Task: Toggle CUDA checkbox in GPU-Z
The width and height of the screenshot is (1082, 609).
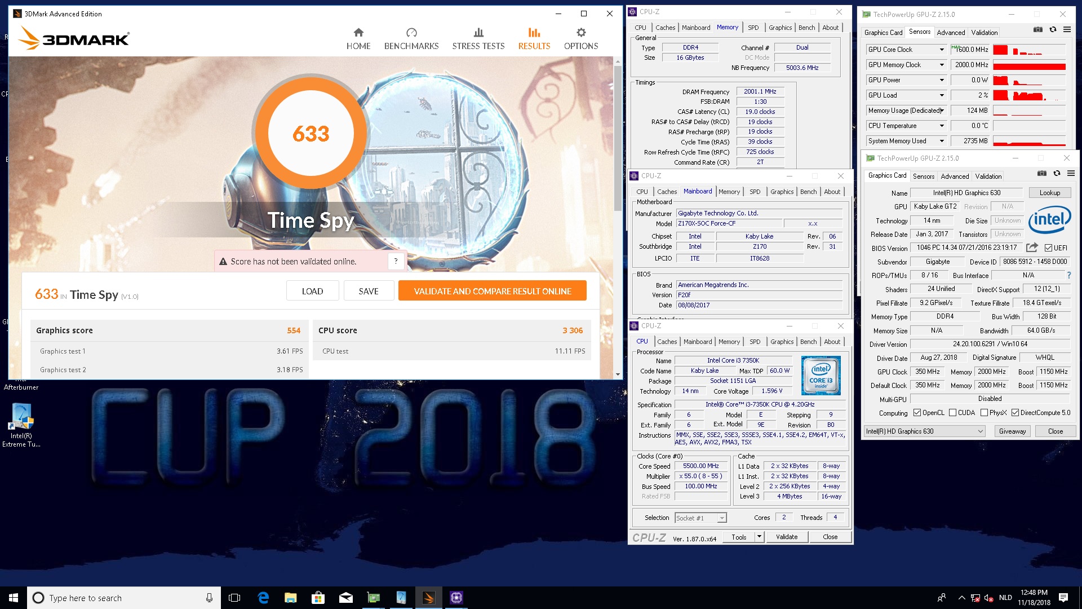Action: click(952, 413)
